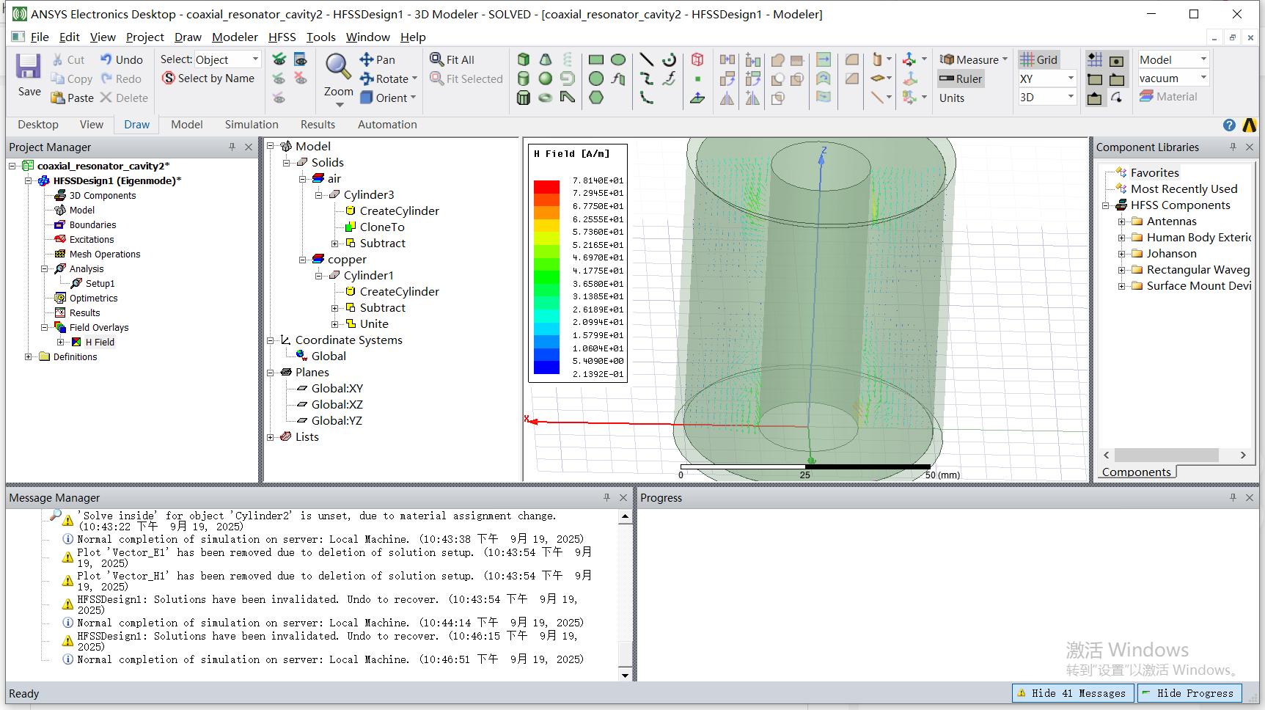Toggle auto-hide pin on Project Manager
This screenshot has width=1265, height=710.
pyautogui.click(x=232, y=147)
